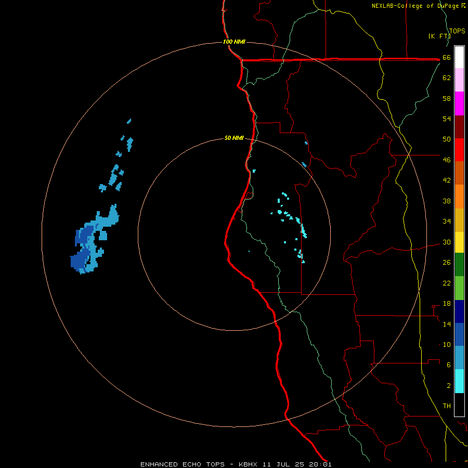Click the medium blue legend swatch
Image resolution: width=468 pixels, height=468 pixels.
pyautogui.click(x=459, y=334)
